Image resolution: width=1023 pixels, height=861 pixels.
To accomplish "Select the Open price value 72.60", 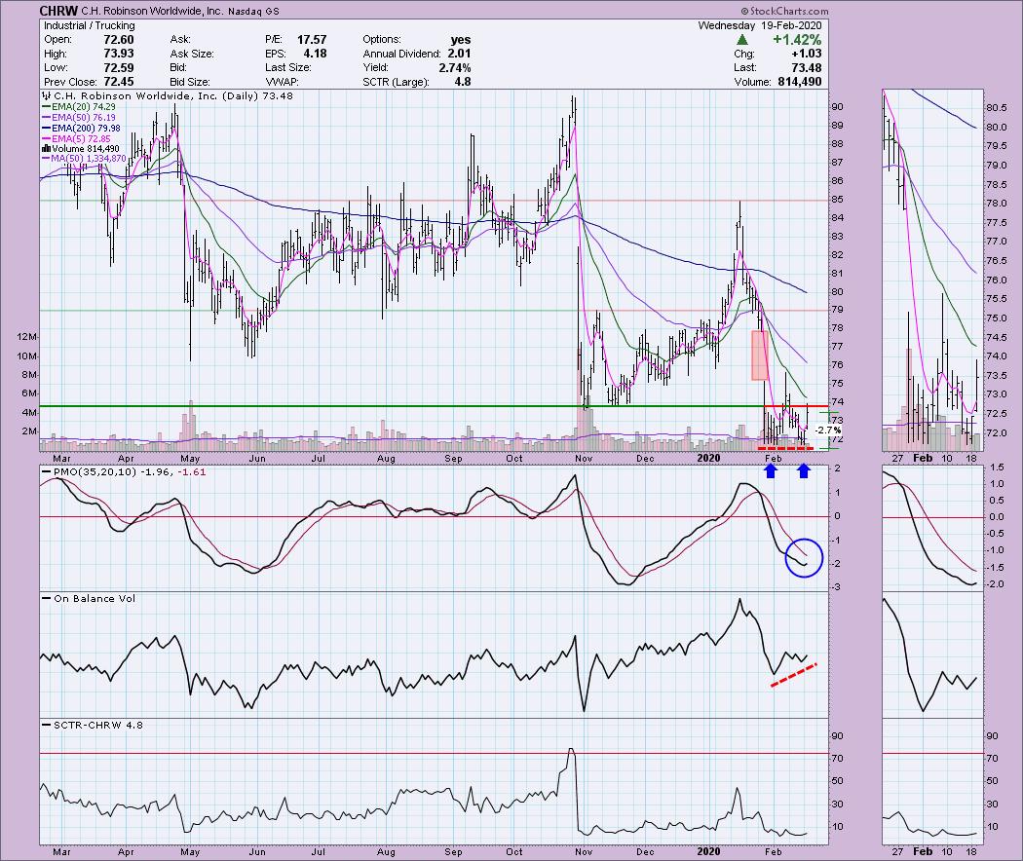I will coord(119,40).
